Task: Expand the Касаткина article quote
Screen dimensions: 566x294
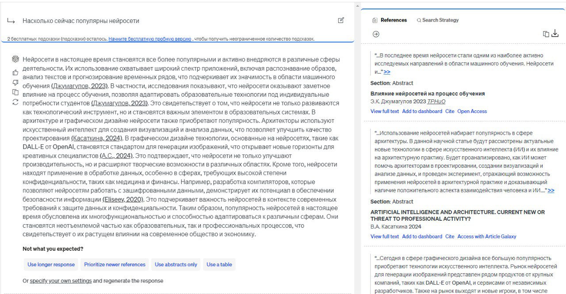Action: point(550,191)
